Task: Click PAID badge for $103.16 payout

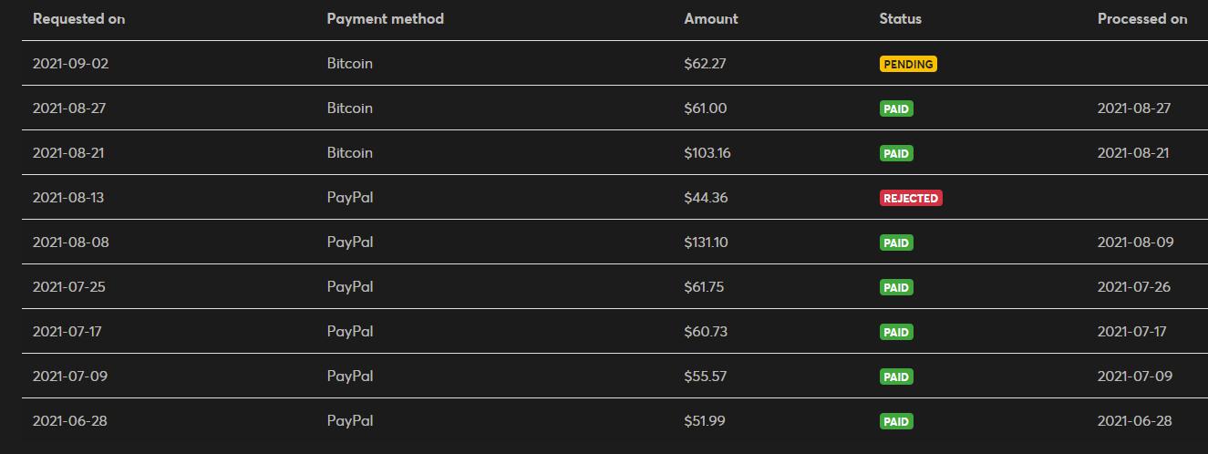Action: [896, 153]
